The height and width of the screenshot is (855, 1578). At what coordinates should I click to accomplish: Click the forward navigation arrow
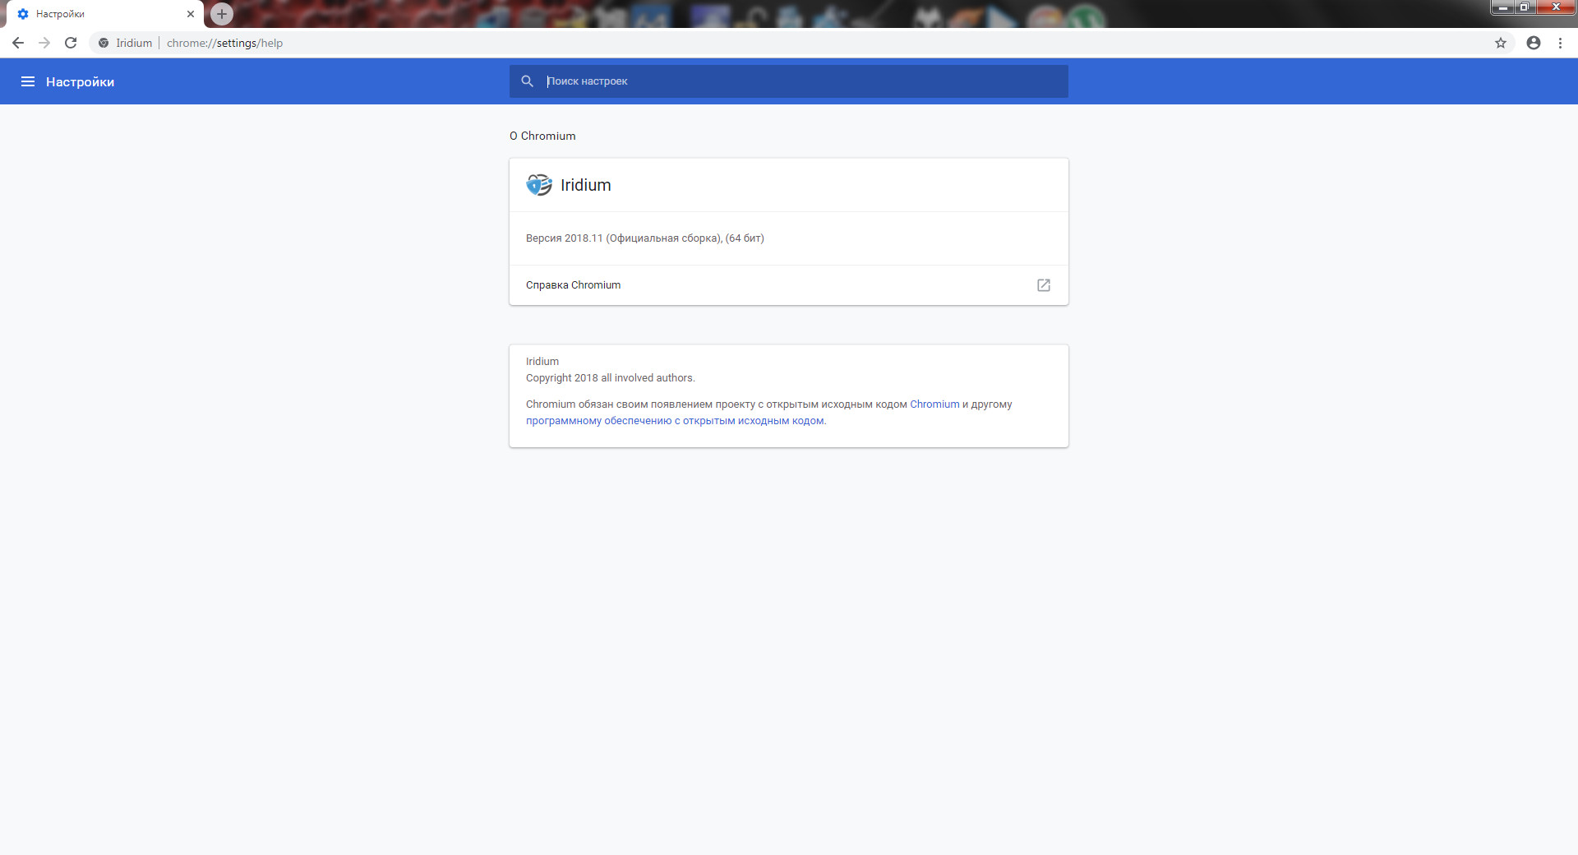point(44,43)
